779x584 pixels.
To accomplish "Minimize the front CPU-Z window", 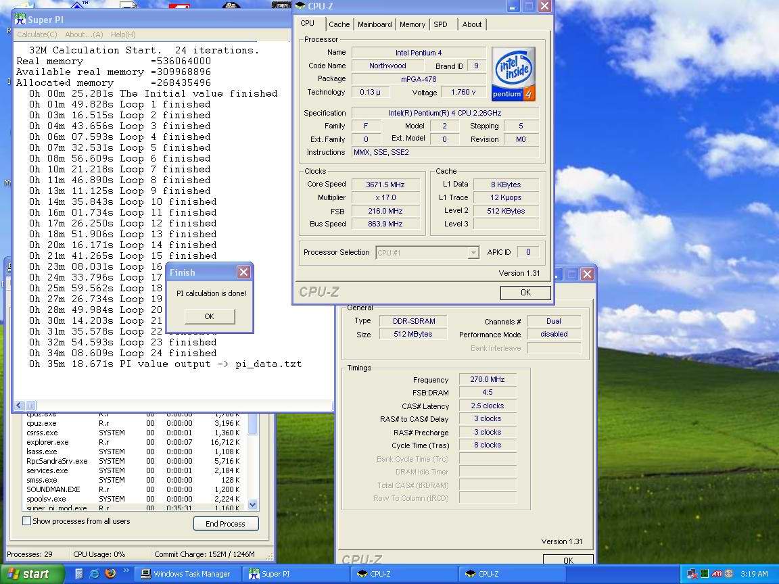I will [513, 6].
